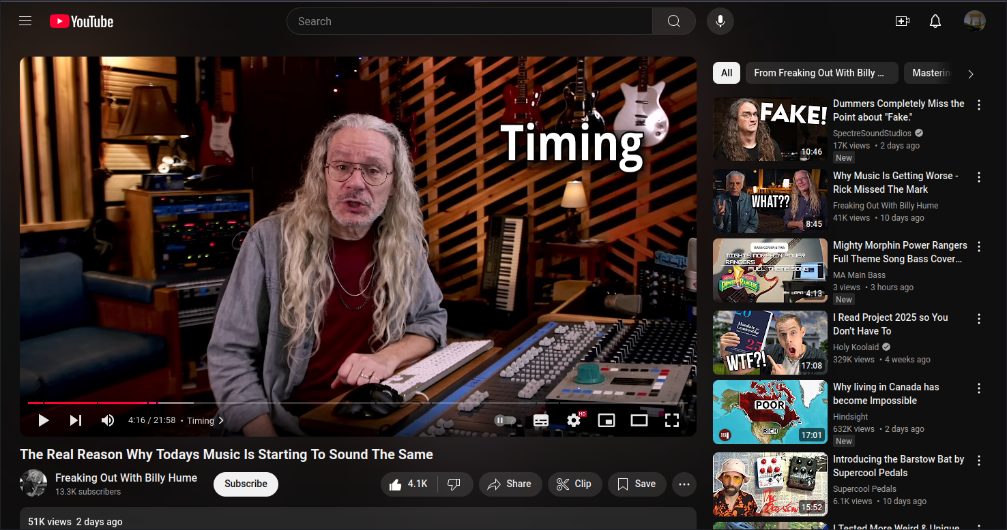Switch to theater mode
1007x530 pixels.
pos(639,420)
